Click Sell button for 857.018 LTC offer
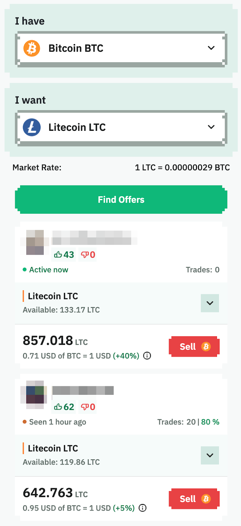241x526 pixels. [194, 347]
